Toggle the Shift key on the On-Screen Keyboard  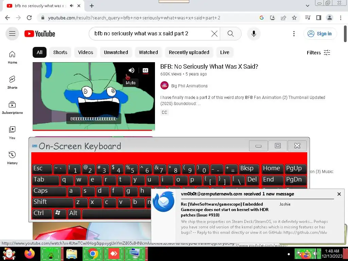[x=53, y=203]
